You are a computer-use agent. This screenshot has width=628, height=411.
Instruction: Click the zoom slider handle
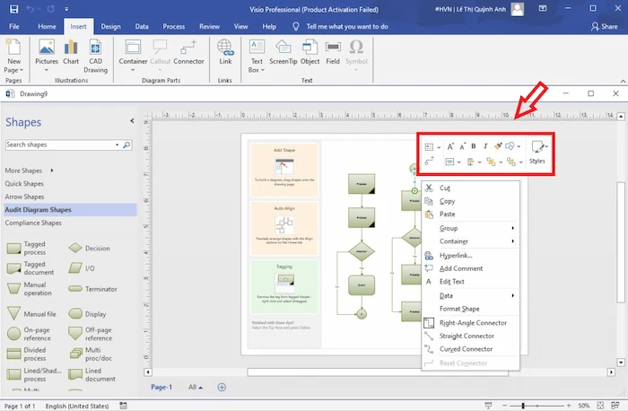[523, 406]
